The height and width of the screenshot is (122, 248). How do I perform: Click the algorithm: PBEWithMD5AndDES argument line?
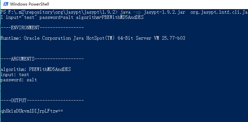[36, 69]
